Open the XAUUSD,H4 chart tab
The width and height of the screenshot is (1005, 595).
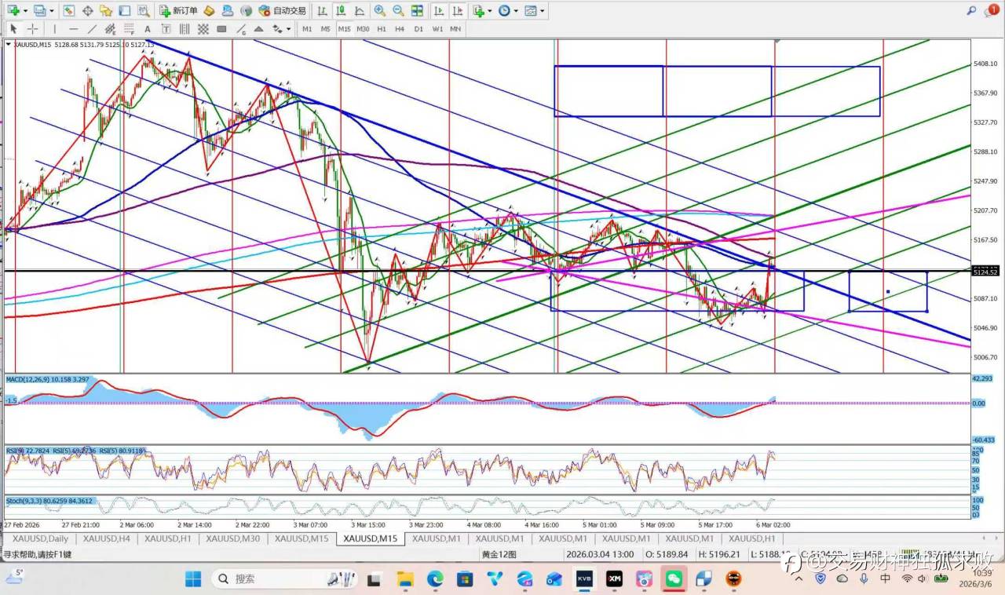[x=106, y=538]
